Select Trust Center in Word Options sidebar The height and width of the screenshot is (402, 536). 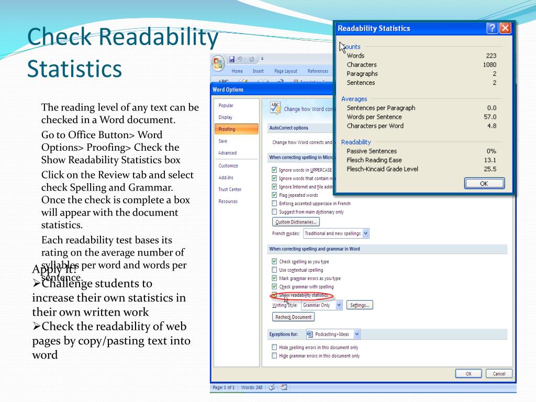[236, 189]
